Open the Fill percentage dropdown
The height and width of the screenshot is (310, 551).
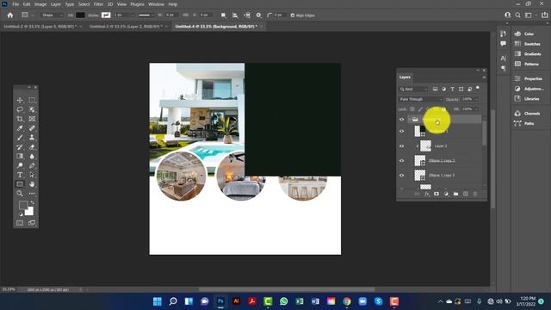tap(476, 109)
